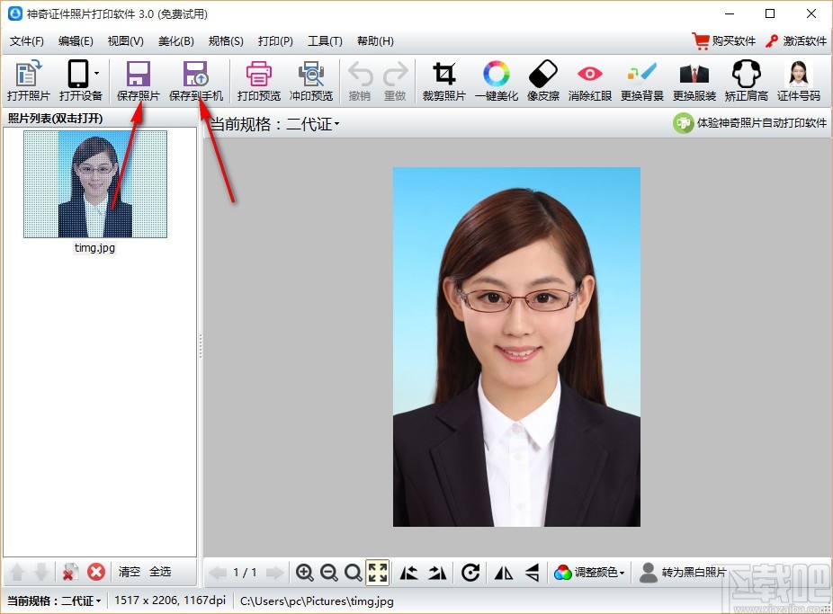Click the Undo (撤销) arrow
Viewport: 833px width, 614px height.
(x=360, y=74)
